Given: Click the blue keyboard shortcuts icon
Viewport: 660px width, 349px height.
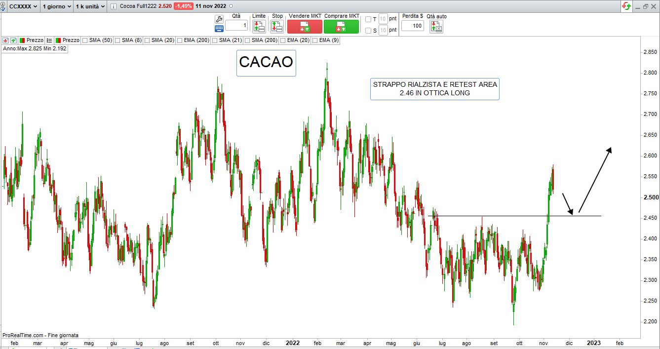Looking at the screenshot, I should [219, 29].
